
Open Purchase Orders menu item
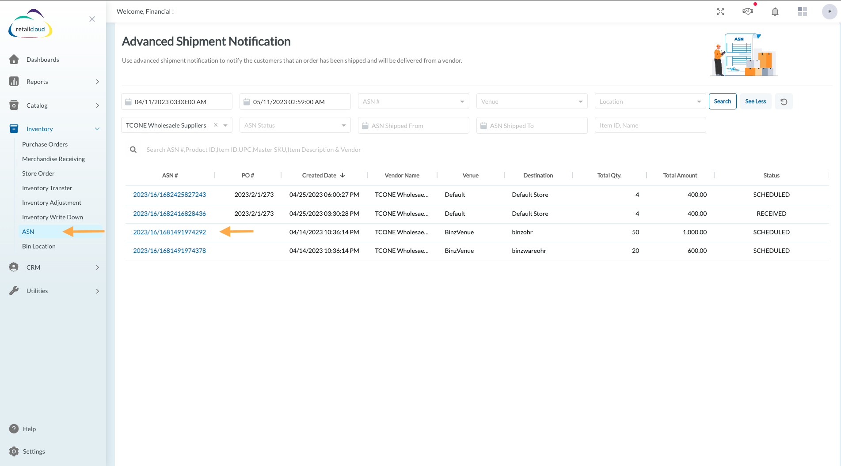pos(45,144)
